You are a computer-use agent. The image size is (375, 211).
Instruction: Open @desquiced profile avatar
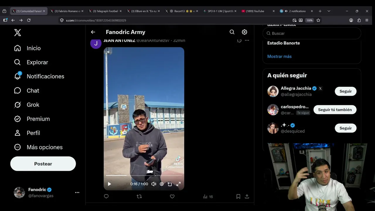point(273,128)
